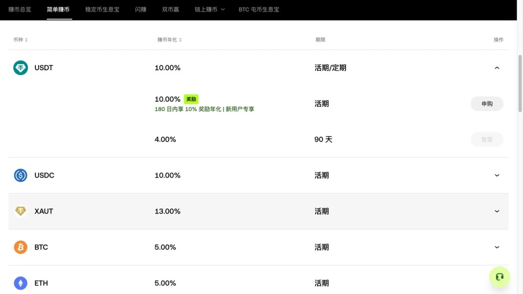Image resolution: width=523 pixels, height=294 pixels.
Task: Switch to 赚币总览 tab
Action: point(20,9)
